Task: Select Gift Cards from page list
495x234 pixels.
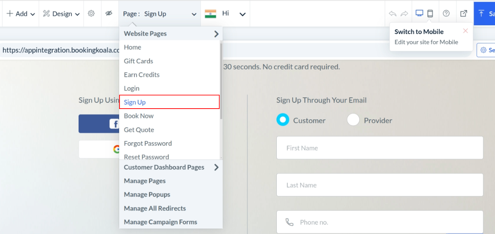Action: 138,61
